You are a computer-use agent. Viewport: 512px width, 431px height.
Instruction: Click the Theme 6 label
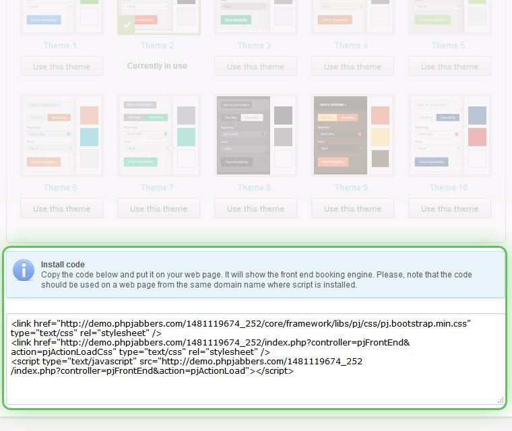pos(61,188)
